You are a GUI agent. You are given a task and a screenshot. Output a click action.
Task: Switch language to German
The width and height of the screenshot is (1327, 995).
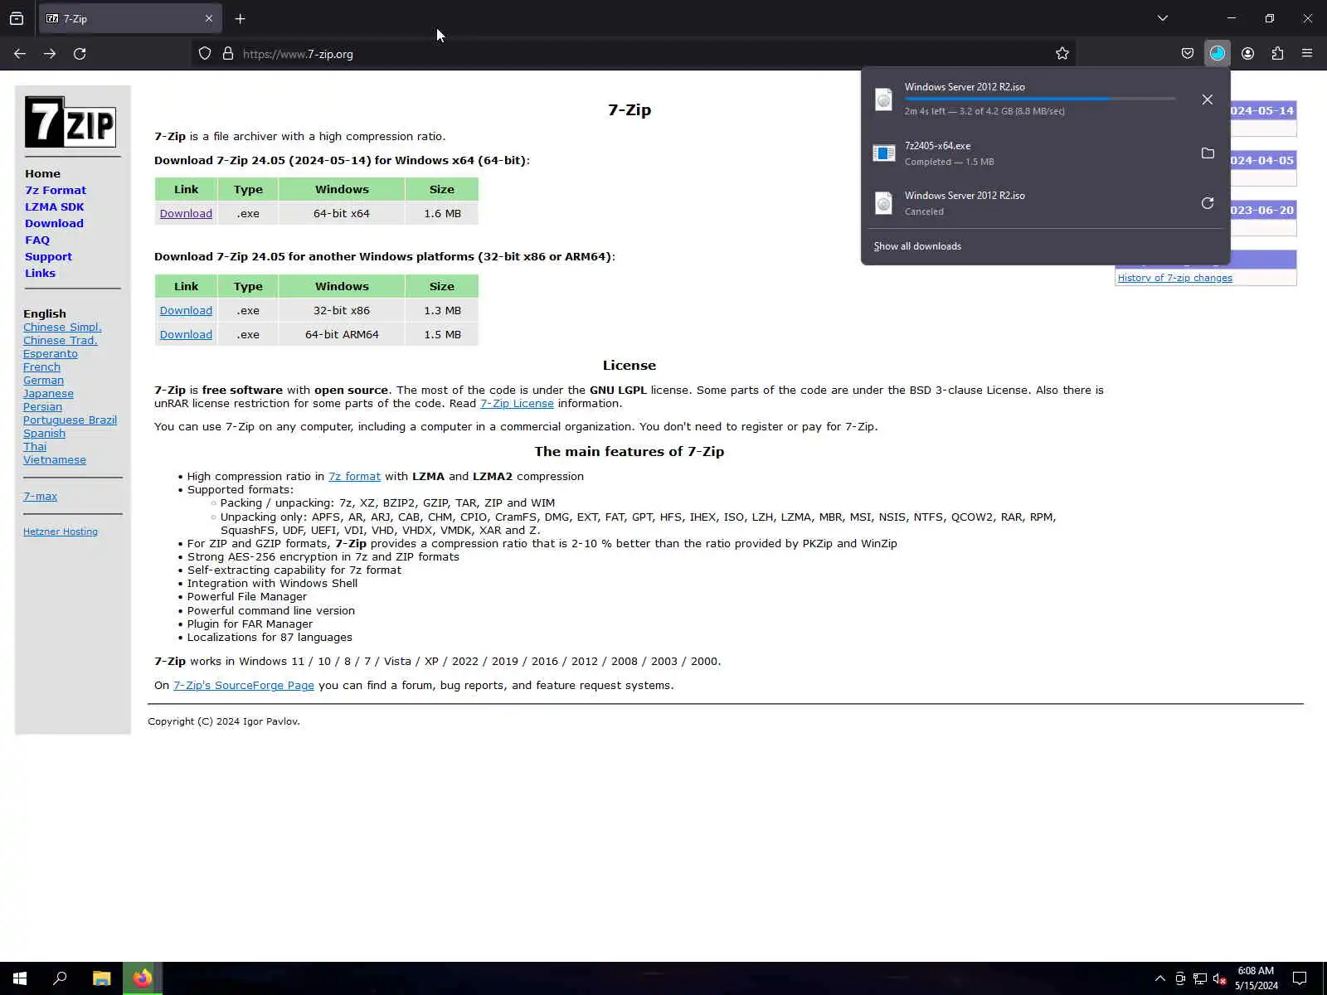43,380
